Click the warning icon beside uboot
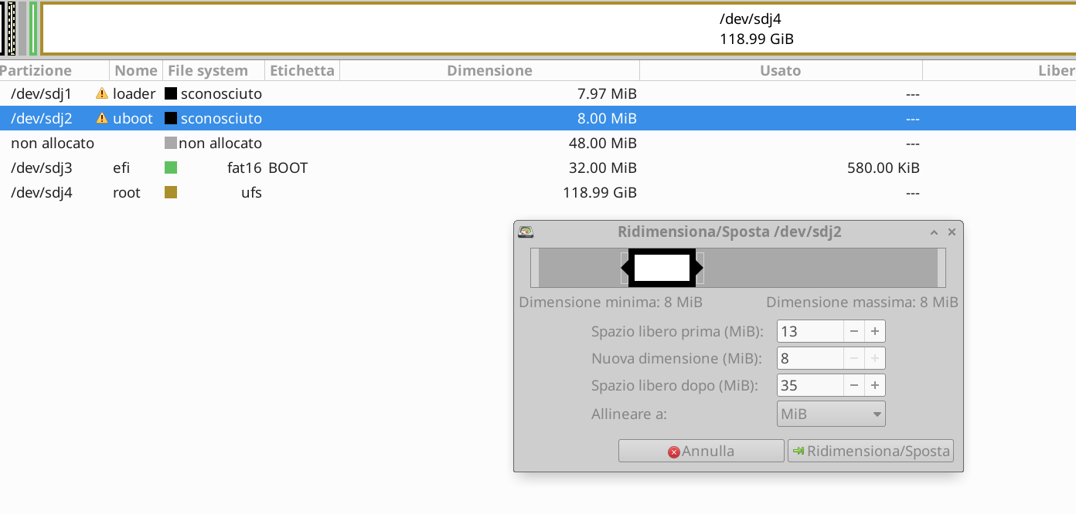Screen dimensions: 1076x514 101,119
